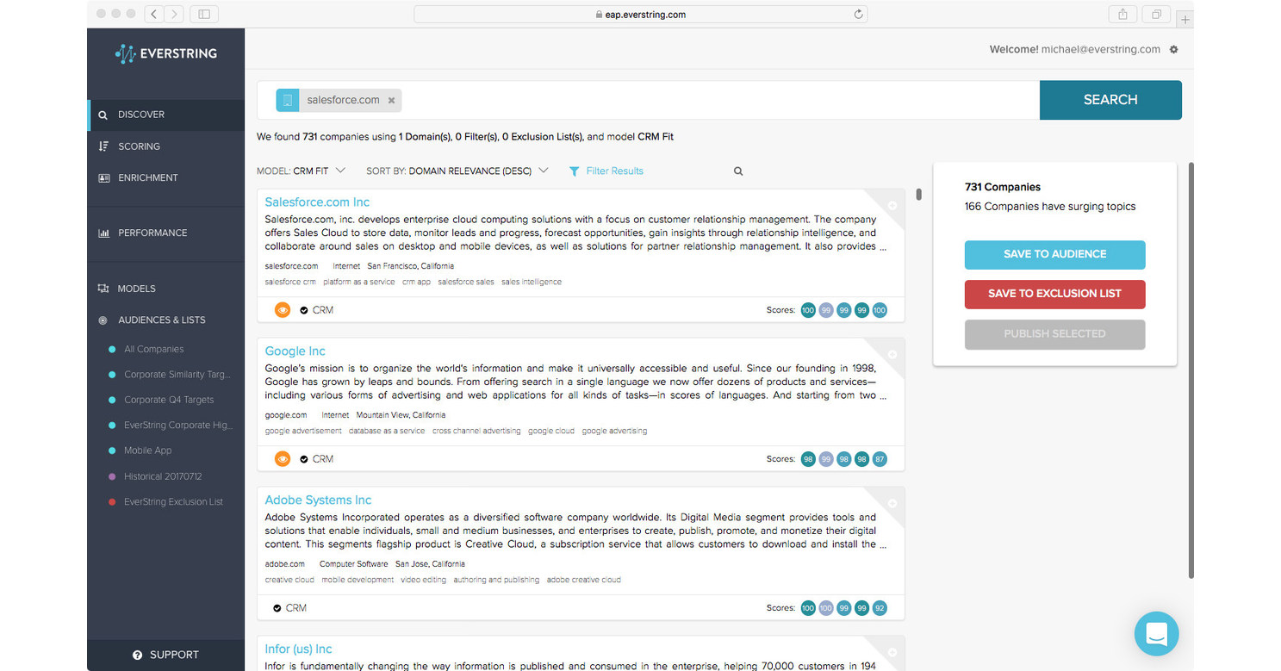Open Support at the sidebar bottom
1281x671 pixels.
pos(165,654)
